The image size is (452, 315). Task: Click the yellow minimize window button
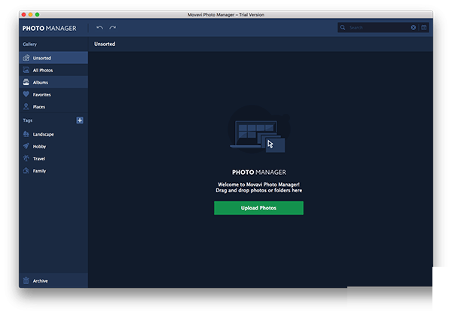point(31,14)
